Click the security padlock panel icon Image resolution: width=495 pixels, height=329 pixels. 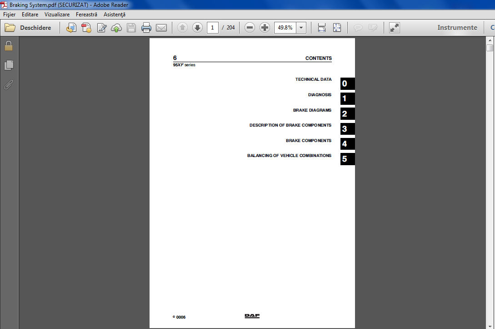tap(9, 46)
